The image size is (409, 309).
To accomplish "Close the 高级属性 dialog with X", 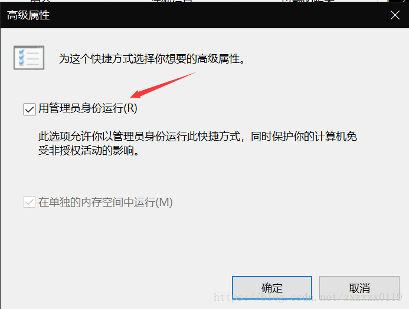I will click(x=395, y=15).
